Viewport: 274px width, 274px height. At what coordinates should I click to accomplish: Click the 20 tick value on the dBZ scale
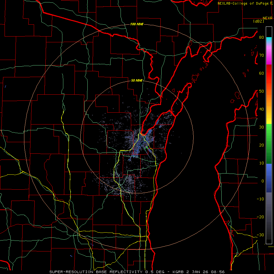coord(262,145)
